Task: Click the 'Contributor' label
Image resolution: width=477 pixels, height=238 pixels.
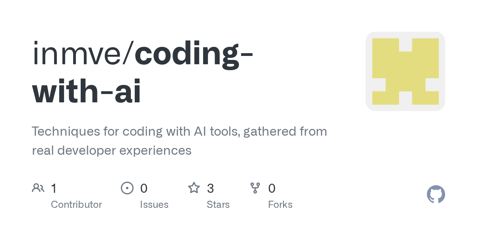Action: tap(76, 205)
